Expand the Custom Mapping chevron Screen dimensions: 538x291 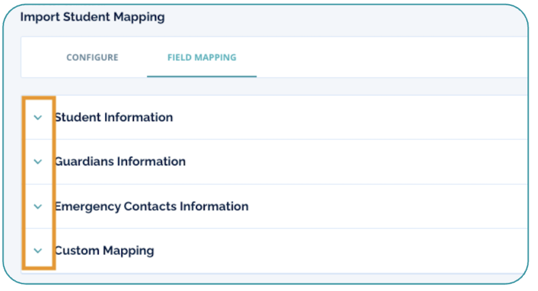38,251
